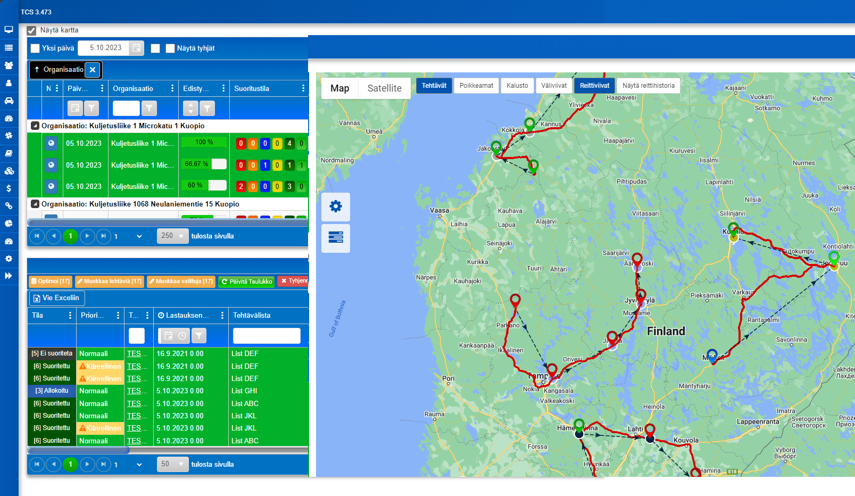
Task: Click the Tehtävälista filter input field
Action: (x=267, y=336)
